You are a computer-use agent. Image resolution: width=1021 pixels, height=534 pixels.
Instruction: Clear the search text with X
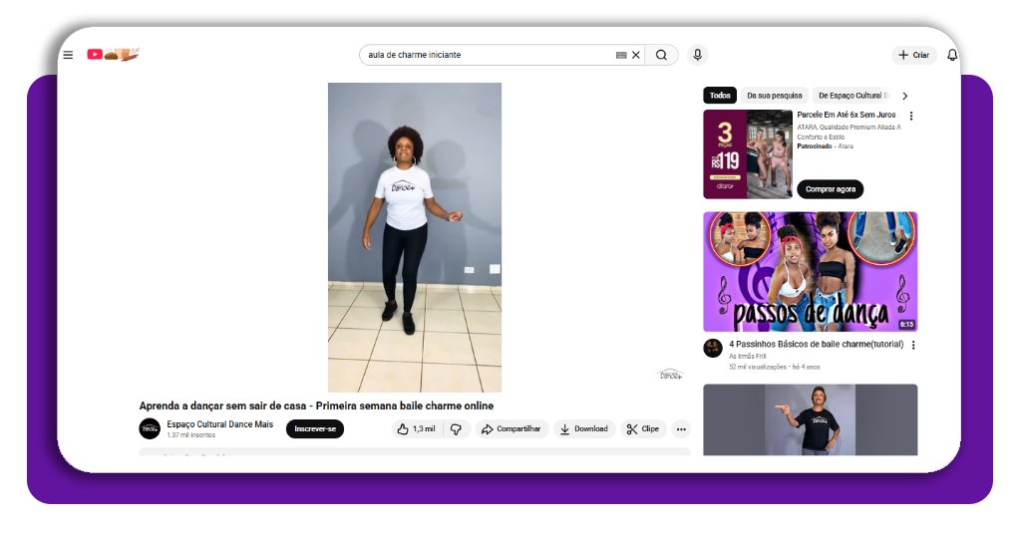(636, 55)
